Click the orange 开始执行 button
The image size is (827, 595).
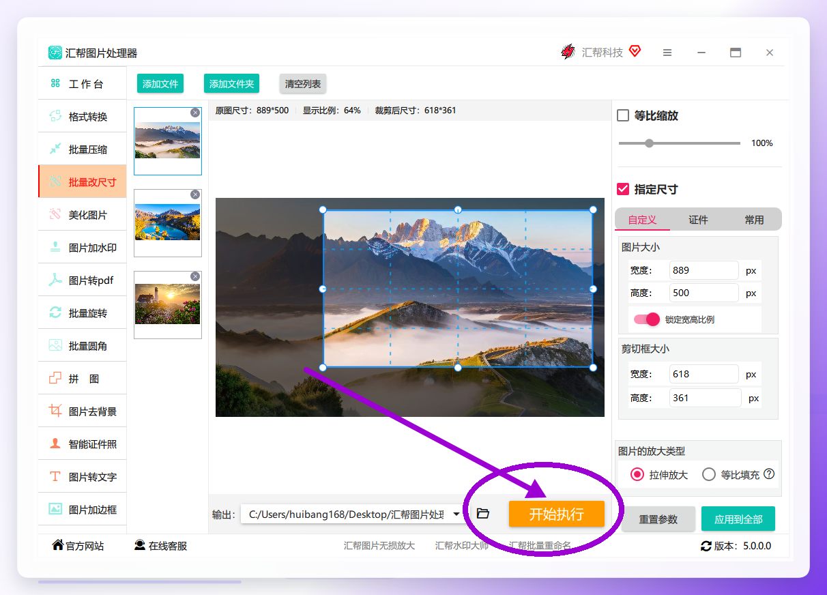coord(557,514)
